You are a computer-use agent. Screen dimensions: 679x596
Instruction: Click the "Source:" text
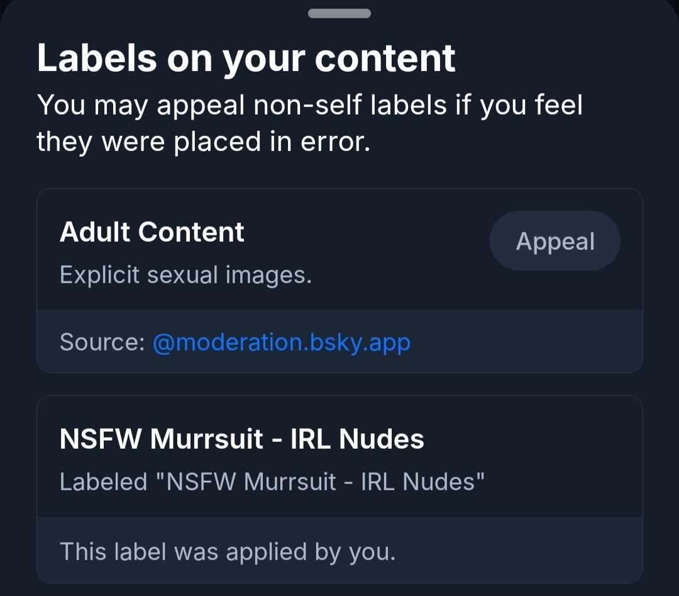point(102,342)
